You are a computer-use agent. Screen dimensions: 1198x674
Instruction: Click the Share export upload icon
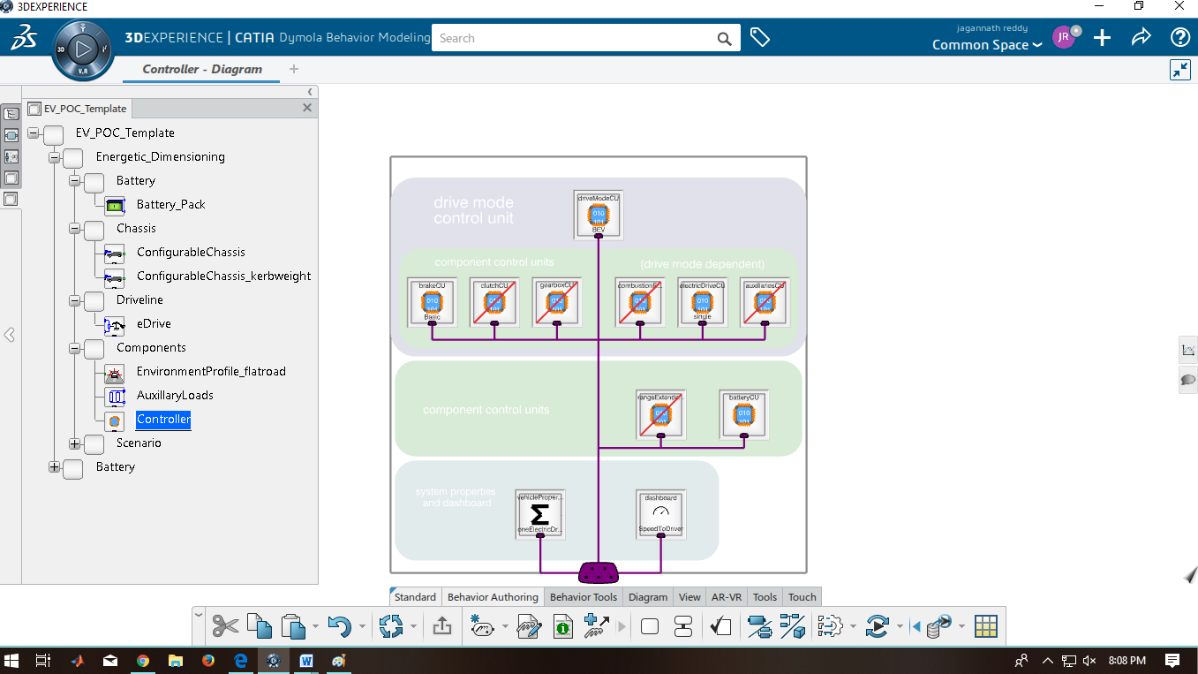point(442,627)
